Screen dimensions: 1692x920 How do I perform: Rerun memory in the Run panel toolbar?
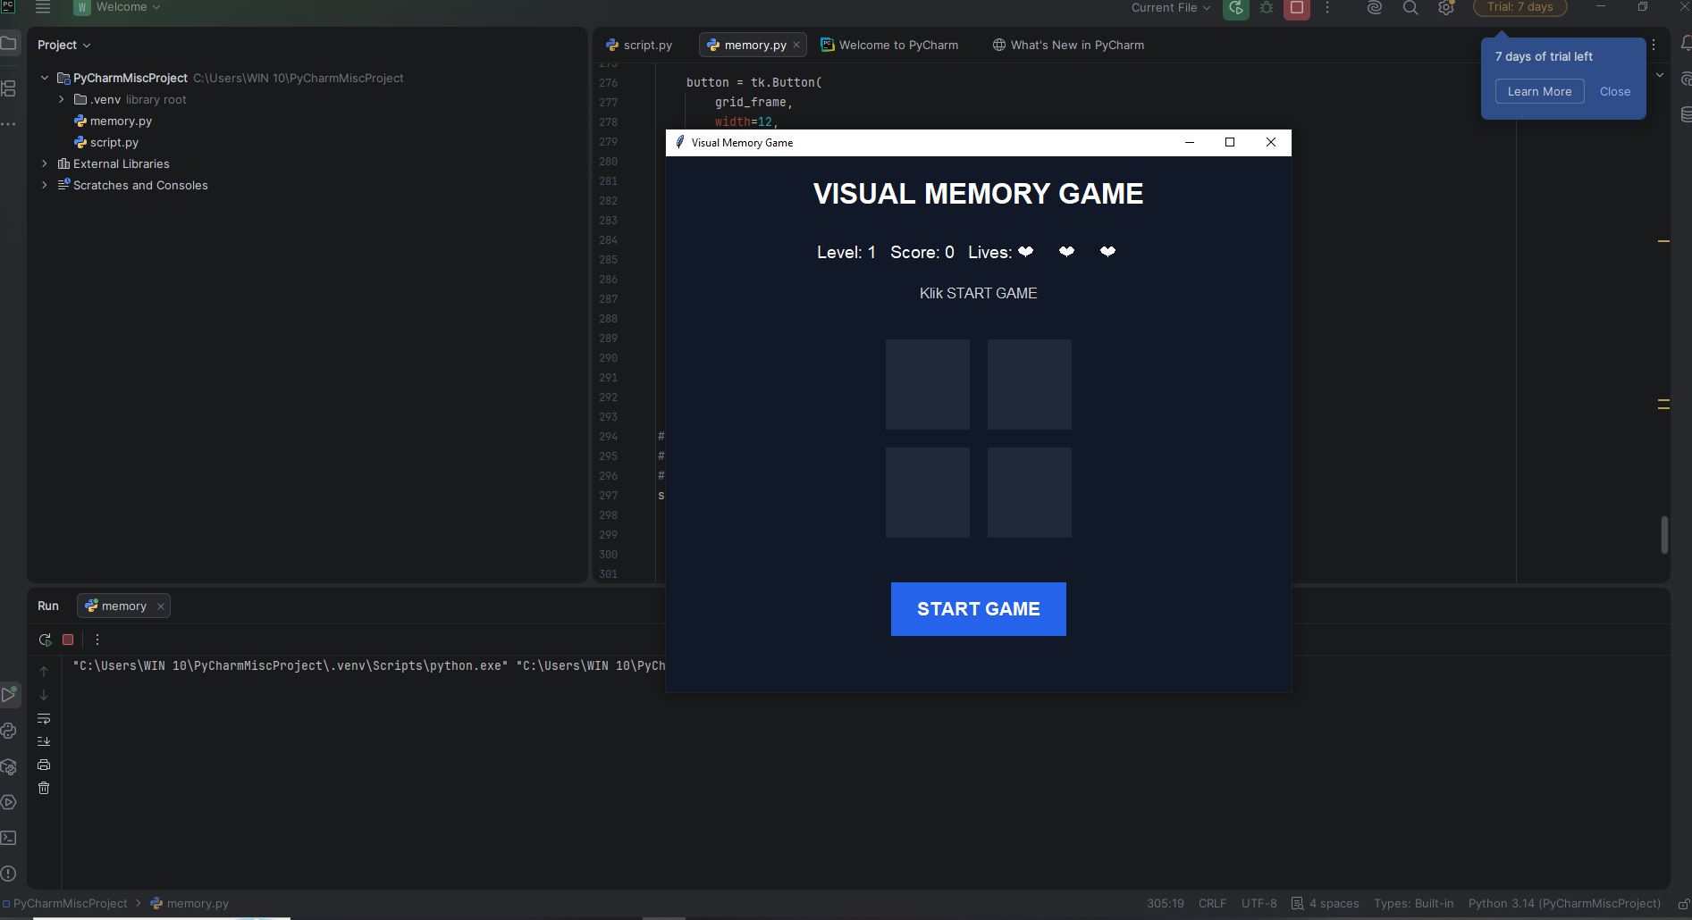point(45,640)
